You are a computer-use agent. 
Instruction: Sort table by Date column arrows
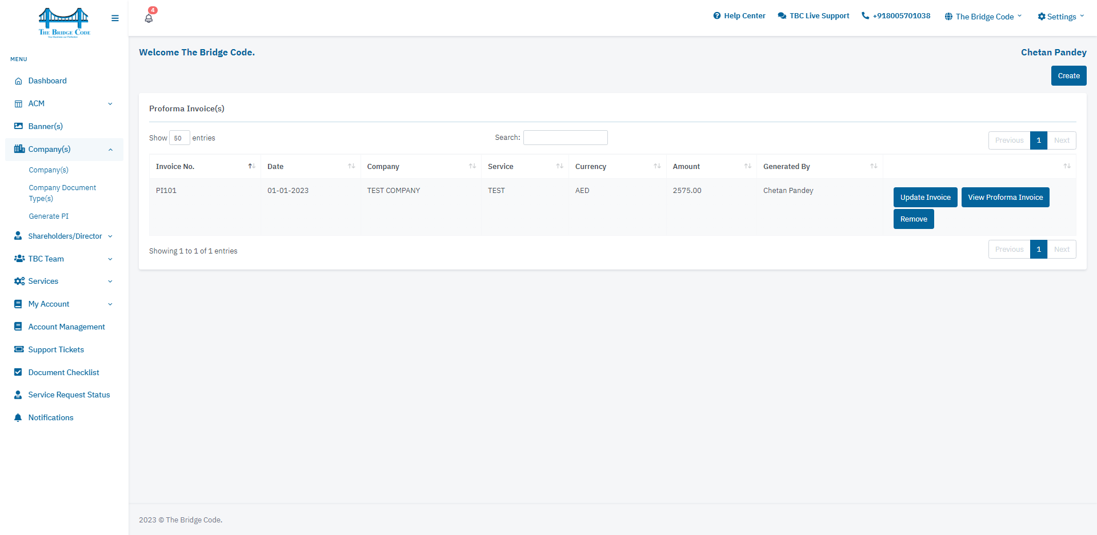[x=351, y=166]
